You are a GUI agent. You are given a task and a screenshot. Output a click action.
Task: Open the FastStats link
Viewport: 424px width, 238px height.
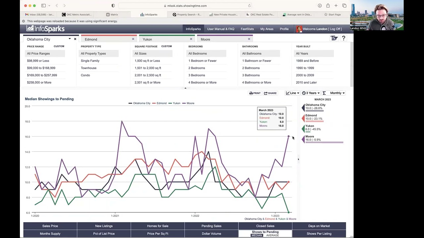click(x=247, y=29)
